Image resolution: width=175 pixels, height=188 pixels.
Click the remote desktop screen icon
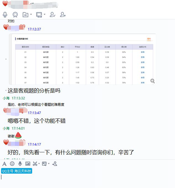click(39, 15)
